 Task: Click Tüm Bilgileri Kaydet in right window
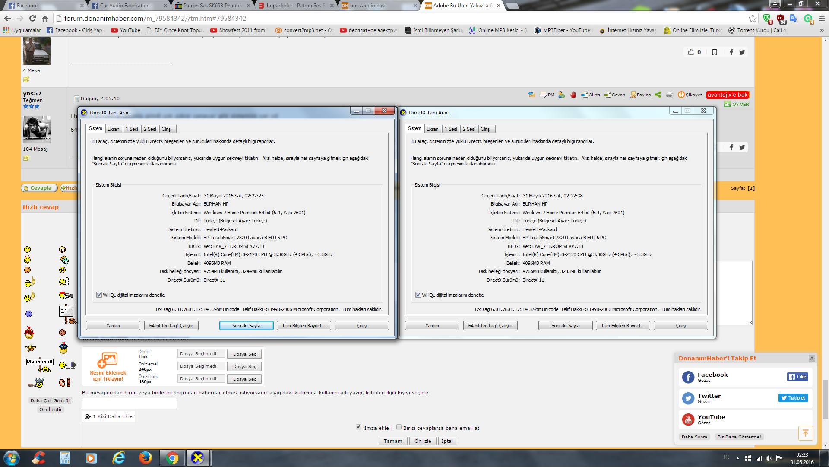point(623,326)
